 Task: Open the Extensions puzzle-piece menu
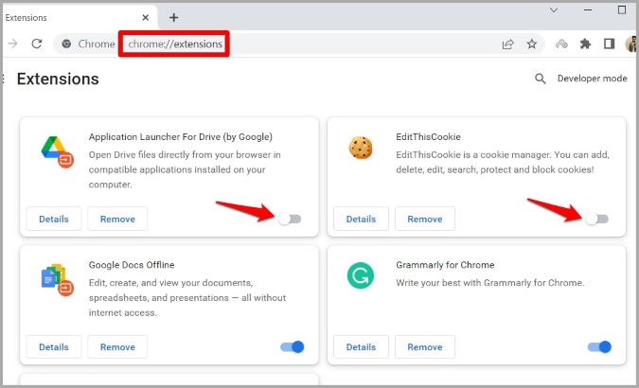pos(585,44)
